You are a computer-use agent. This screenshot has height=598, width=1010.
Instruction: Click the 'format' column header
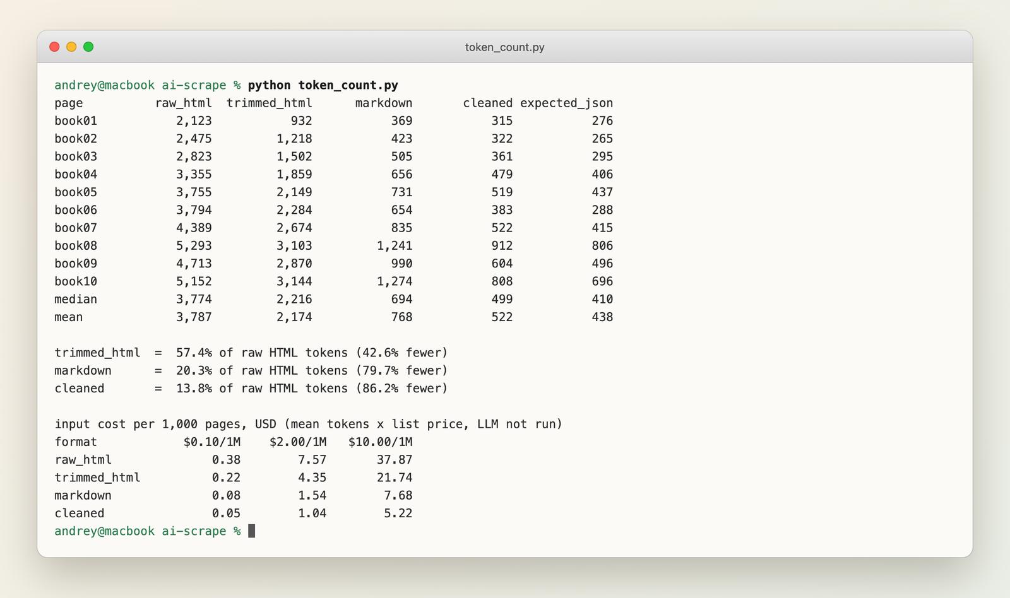click(x=76, y=442)
